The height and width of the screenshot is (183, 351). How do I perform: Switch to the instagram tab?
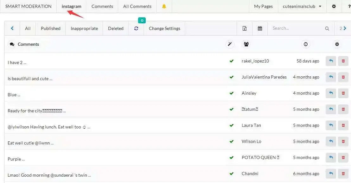tap(71, 6)
